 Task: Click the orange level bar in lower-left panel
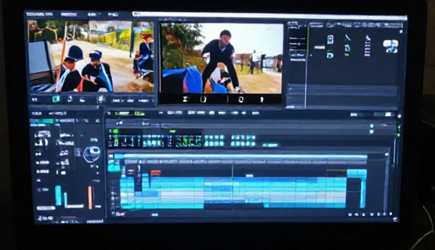90,197
